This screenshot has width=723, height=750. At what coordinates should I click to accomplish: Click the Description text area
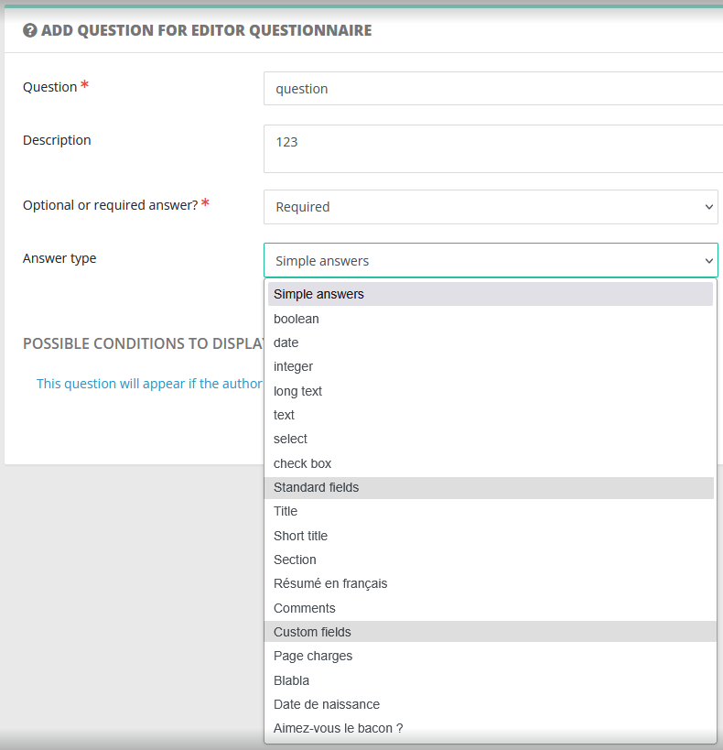coord(492,148)
